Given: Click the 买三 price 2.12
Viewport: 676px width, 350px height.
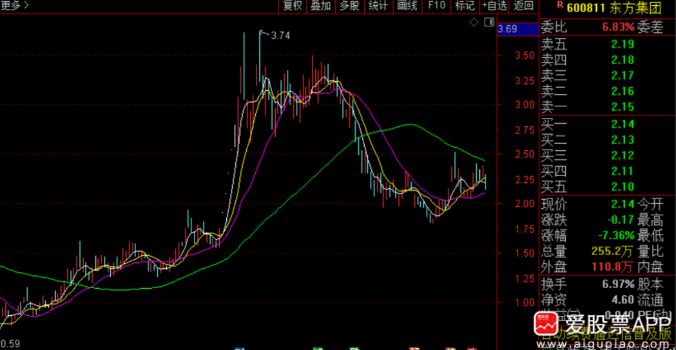Looking at the screenshot, I should coord(622,155).
